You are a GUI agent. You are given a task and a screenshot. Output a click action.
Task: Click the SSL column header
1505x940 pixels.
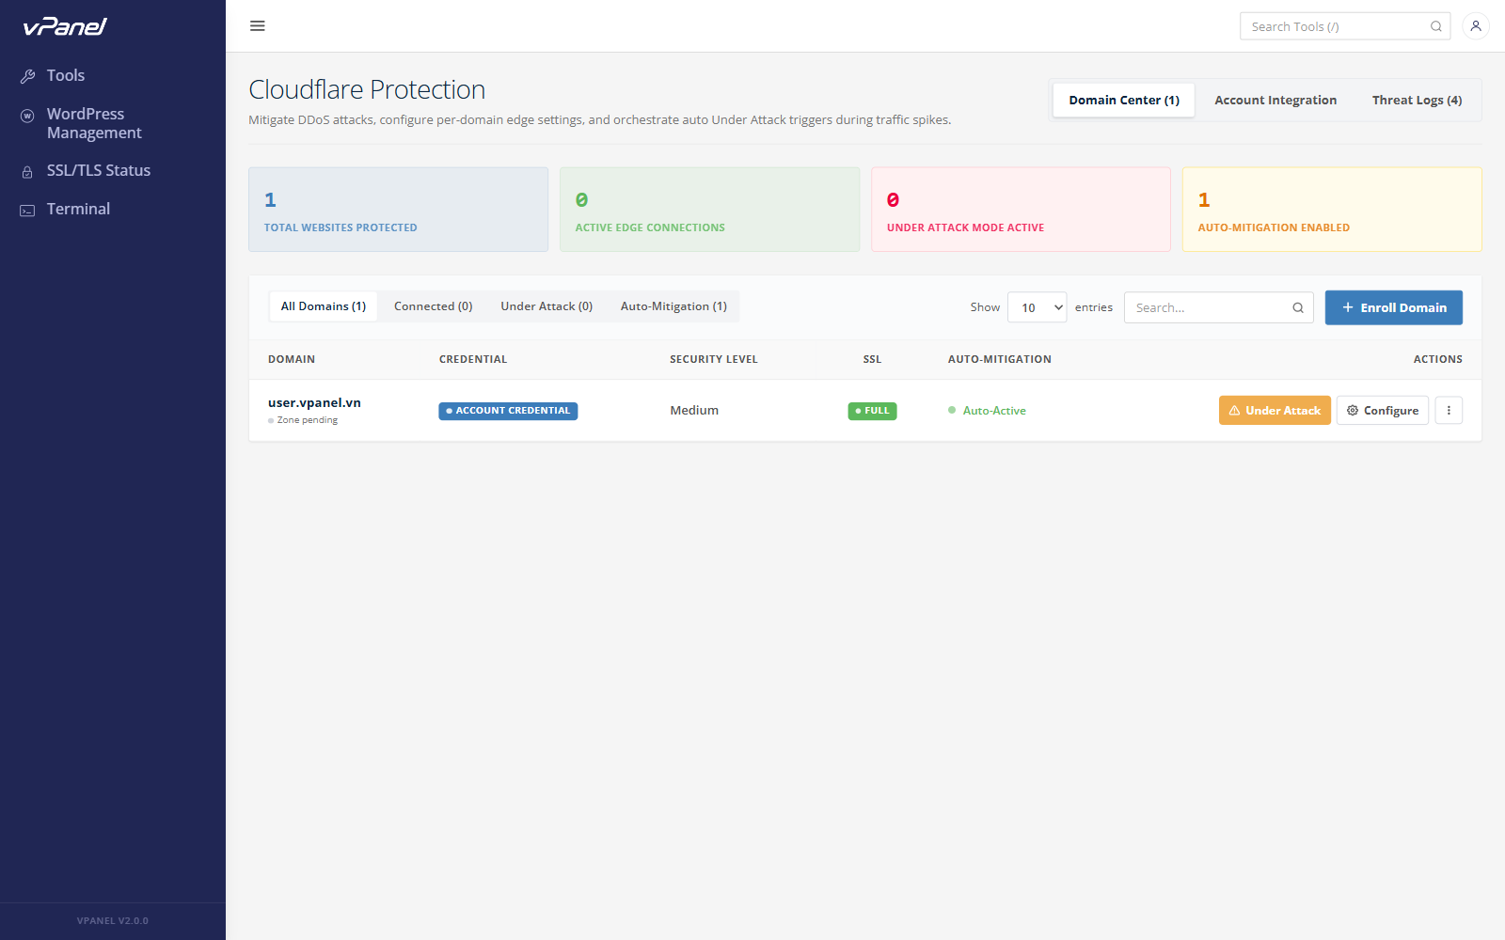click(872, 359)
